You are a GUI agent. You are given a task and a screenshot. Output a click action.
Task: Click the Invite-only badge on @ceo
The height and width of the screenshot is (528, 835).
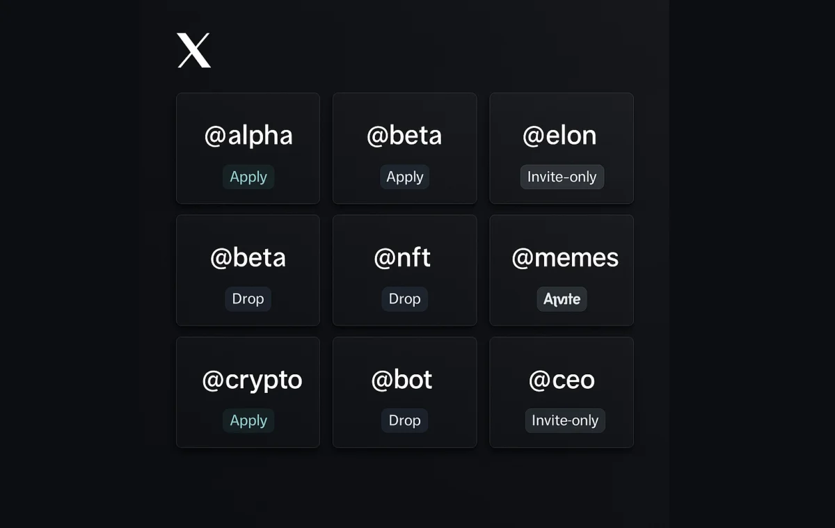point(564,420)
